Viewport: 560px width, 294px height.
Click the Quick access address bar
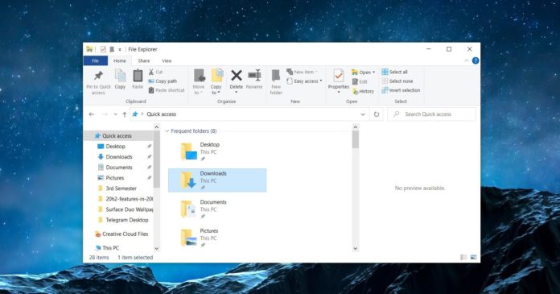(250, 114)
